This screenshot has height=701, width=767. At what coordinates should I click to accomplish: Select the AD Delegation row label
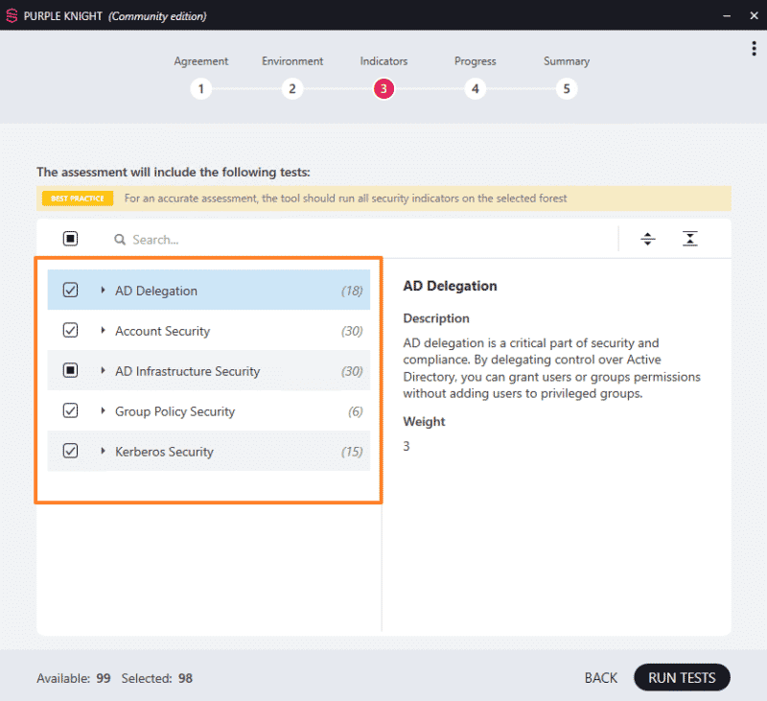(x=156, y=291)
